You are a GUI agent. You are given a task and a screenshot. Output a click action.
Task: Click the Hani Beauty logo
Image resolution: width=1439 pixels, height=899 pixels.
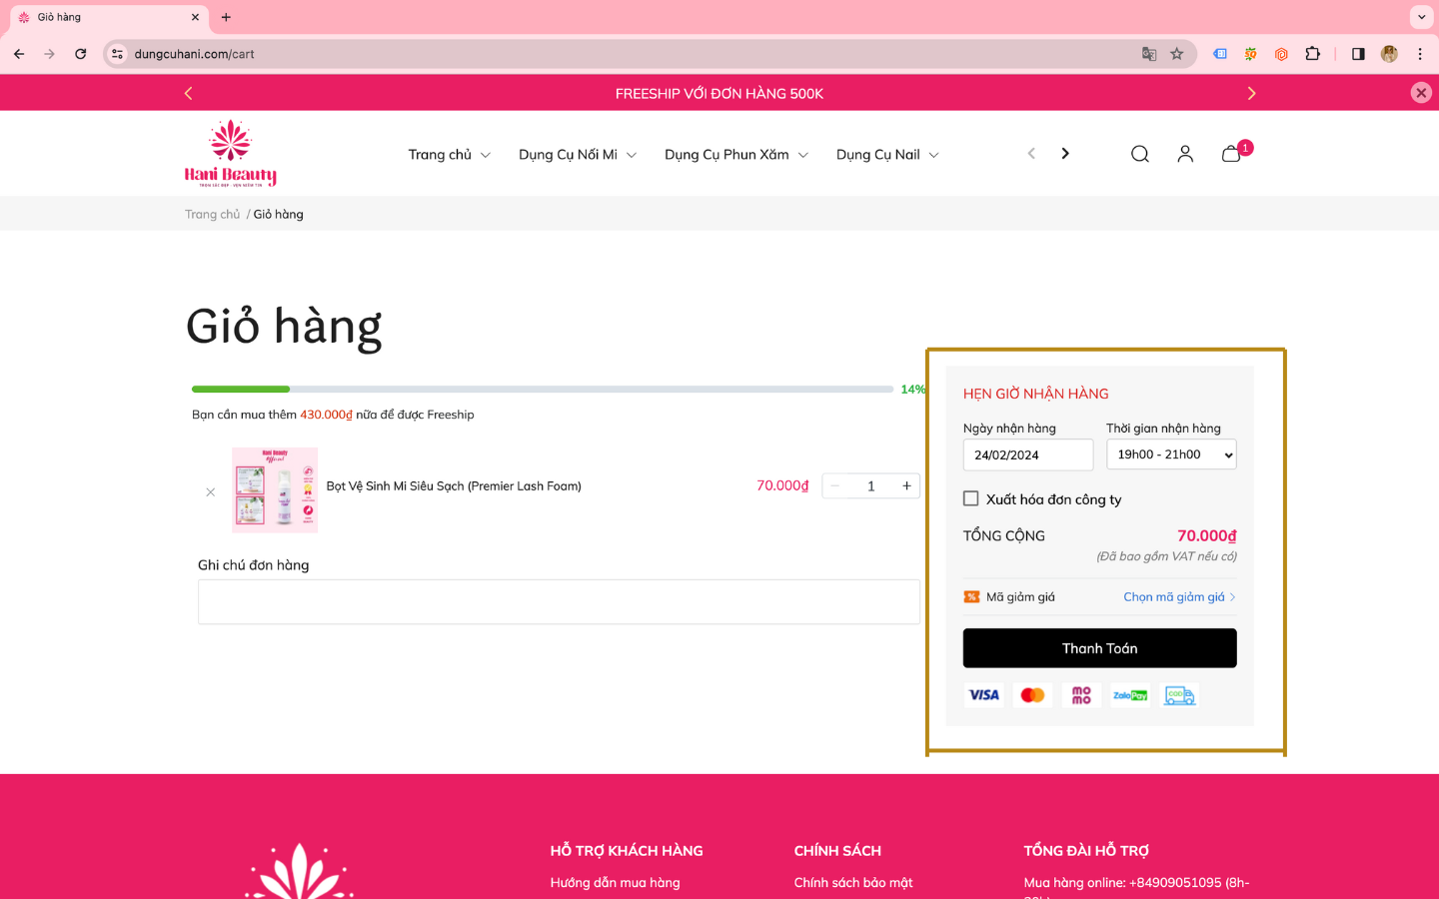click(231, 153)
